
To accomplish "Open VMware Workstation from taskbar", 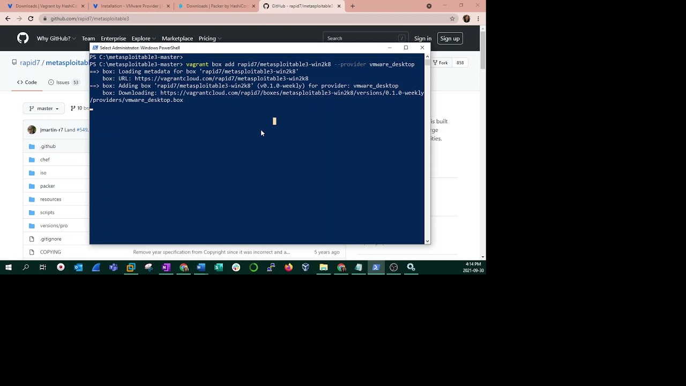I will pyautogui.click(x=131, y=267).
